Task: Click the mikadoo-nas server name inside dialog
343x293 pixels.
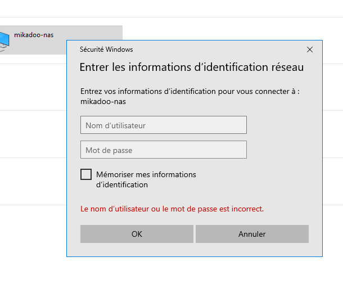Action: 103,102
